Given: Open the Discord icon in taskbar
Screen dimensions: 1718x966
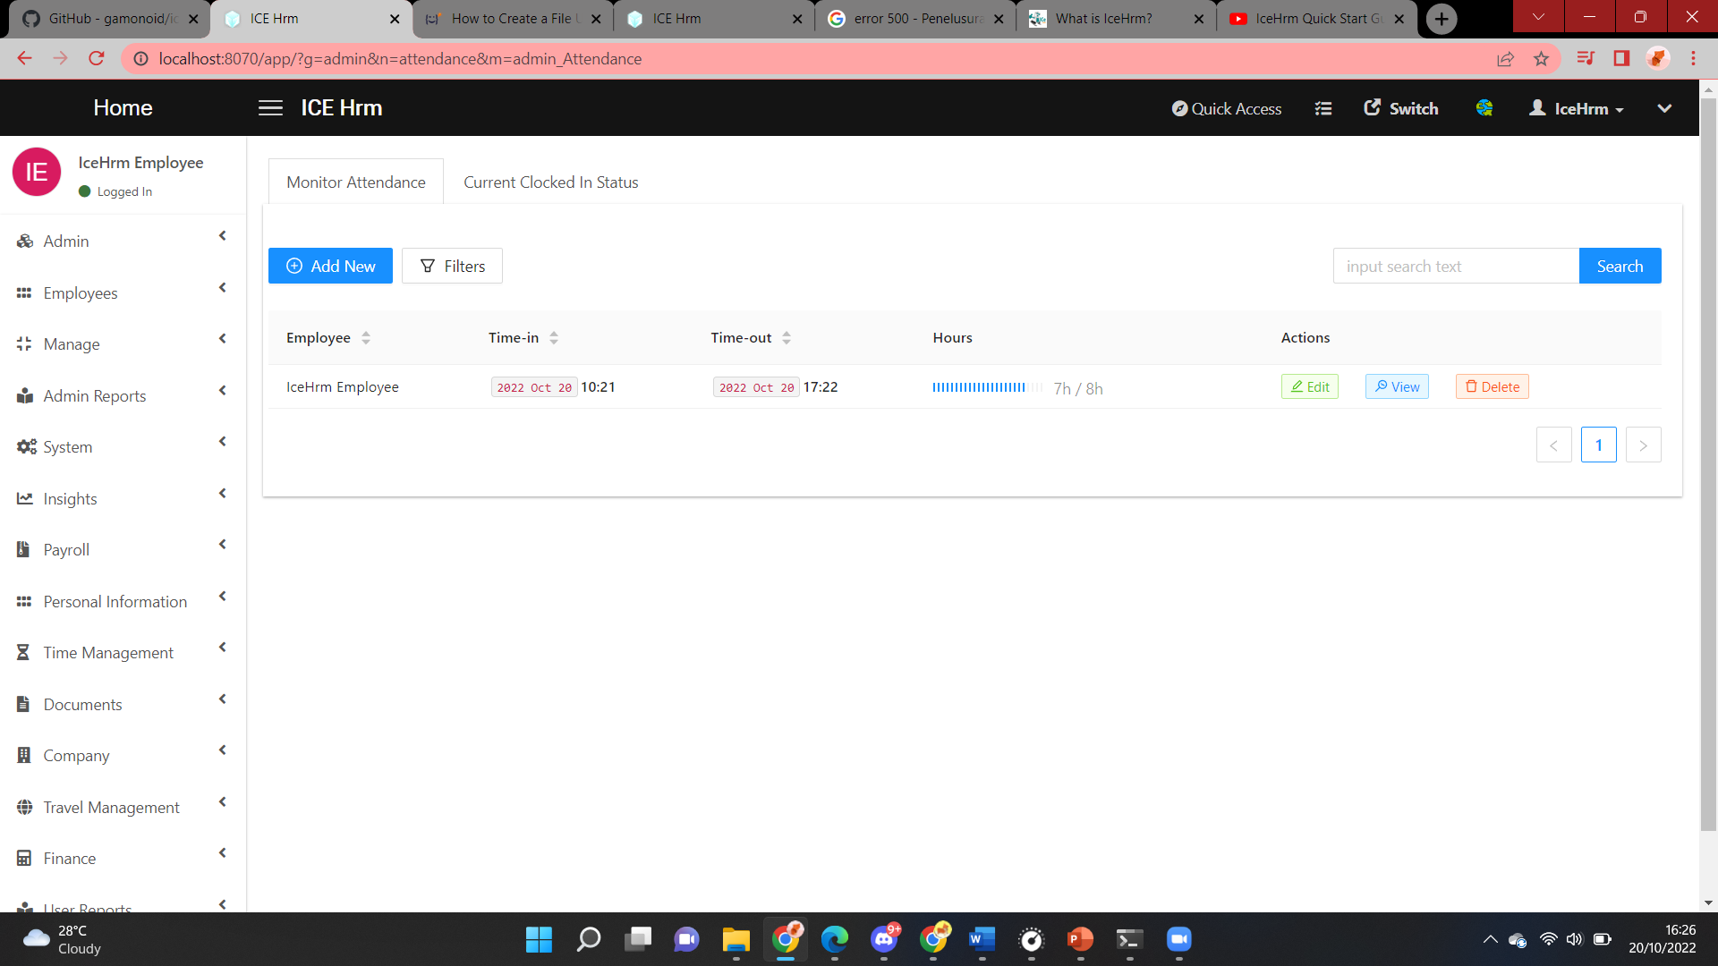Looking at the screenshot, I should 884,938.
